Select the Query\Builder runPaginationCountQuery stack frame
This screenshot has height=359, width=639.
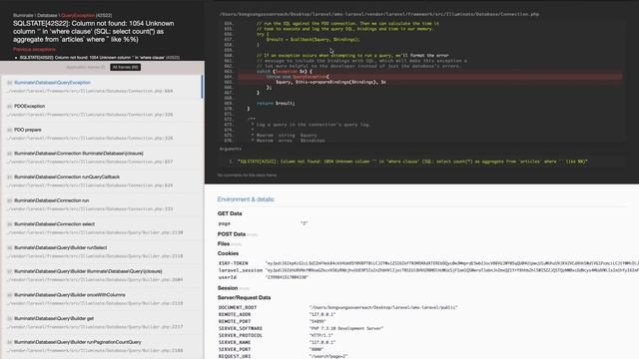(x=101, y=346)
